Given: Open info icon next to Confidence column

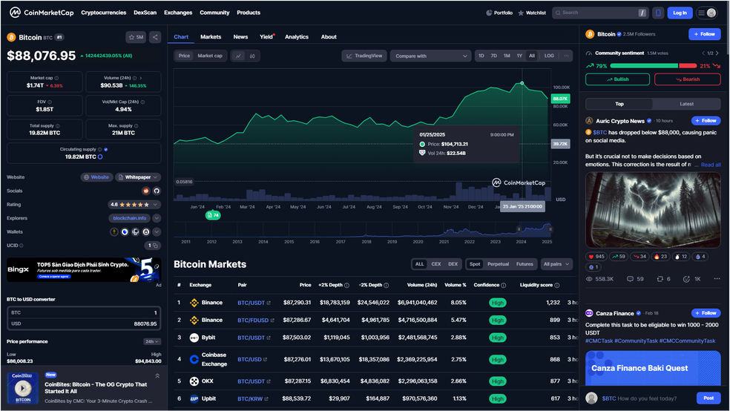Looking at the screenshot, I should tap(503, 286).
